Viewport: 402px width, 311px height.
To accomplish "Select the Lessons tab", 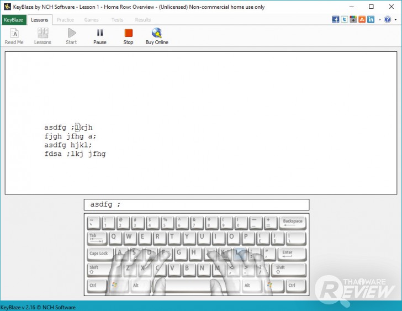I will pyautogui.click(x=40, y=20).
